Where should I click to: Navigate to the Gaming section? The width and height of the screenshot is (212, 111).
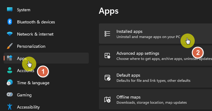click(x=46, y=95)
